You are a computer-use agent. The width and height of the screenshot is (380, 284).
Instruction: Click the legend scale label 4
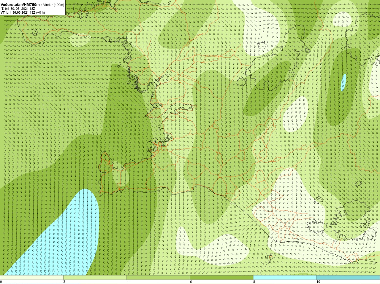click(128, 282)
